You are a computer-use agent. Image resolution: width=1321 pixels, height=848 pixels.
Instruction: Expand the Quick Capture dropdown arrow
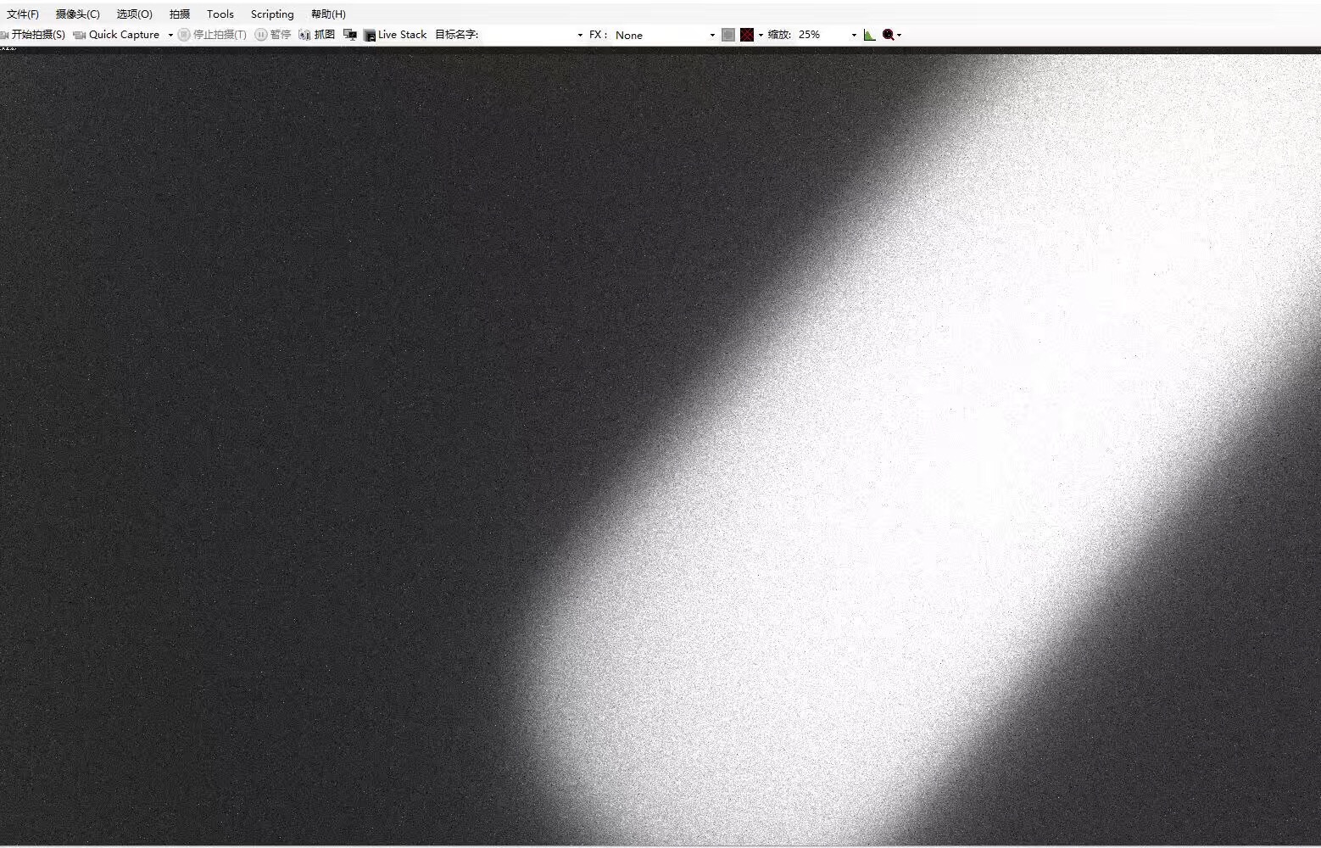click(170, 35)
